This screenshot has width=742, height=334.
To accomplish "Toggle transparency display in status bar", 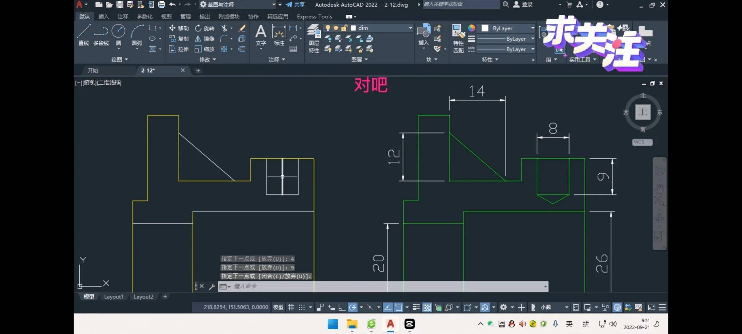I will (427, 307).
